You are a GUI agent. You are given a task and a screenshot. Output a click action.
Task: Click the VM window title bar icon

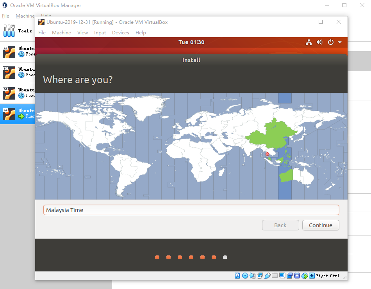coord(41,22)
